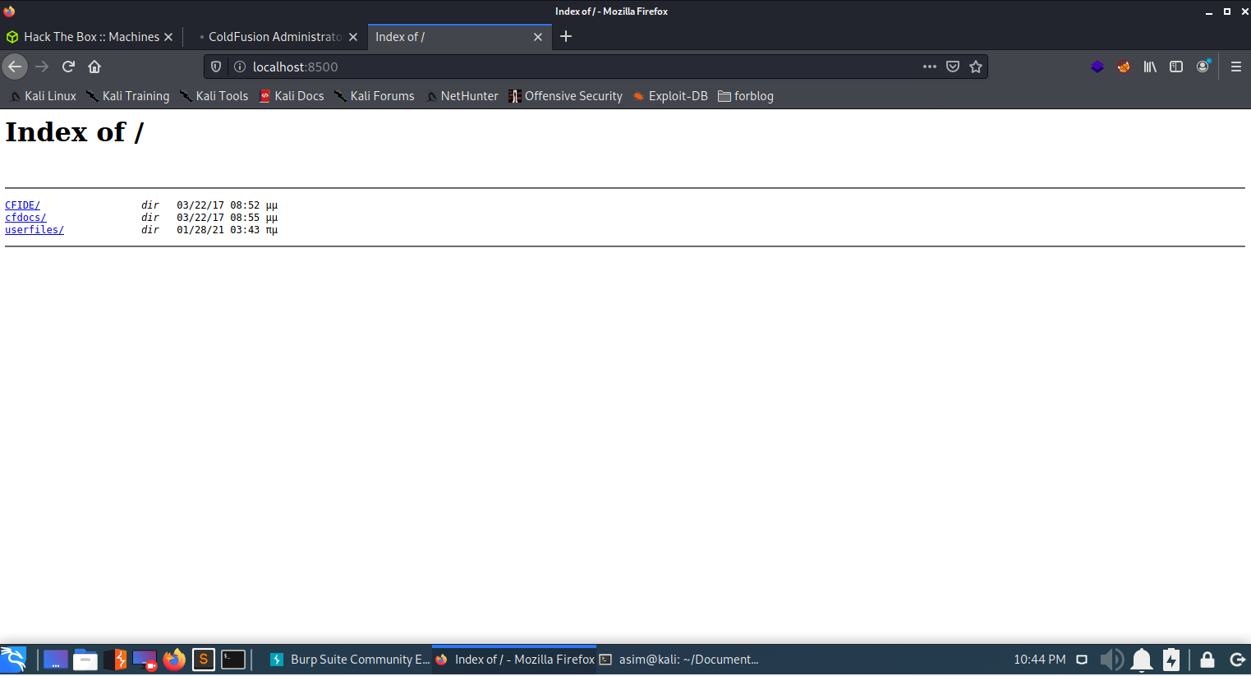Open Kali Training bookmark
Screen dimensions: 1251x676
coord(127,96)
